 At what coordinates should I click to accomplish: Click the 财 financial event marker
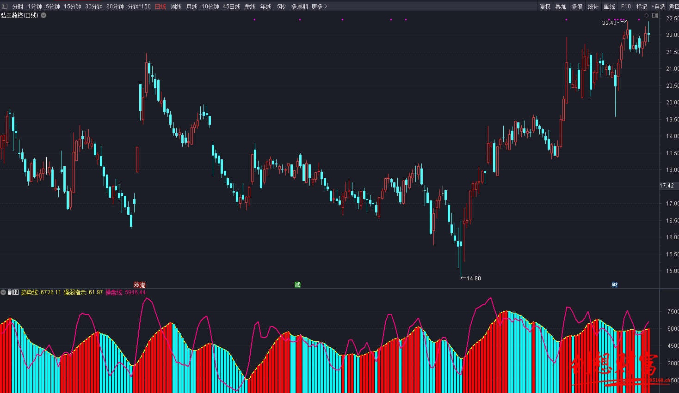point(615,285)
